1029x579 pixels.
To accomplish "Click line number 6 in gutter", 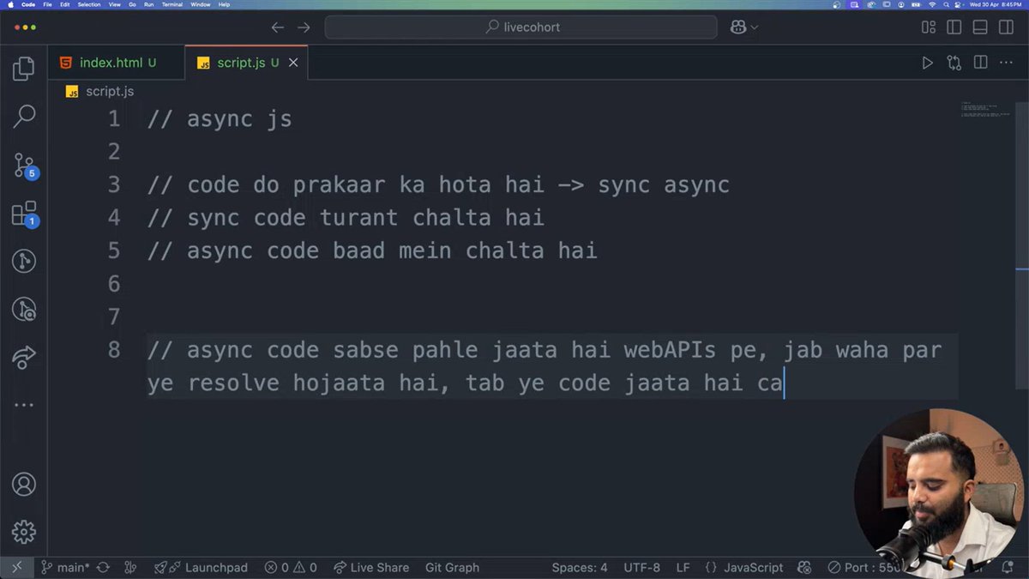I will [x=114, y=284].
